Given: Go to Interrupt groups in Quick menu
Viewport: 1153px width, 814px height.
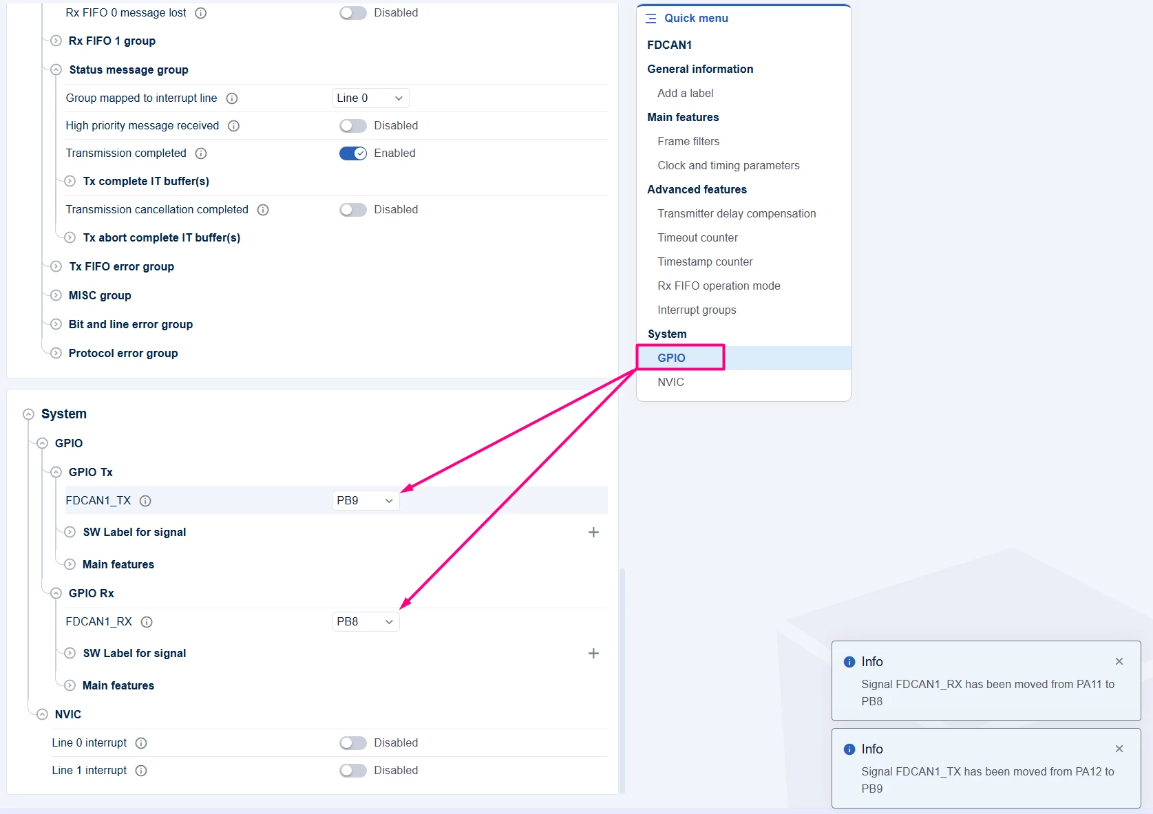Looking at the screenshot, I should [x=697, y=310].
